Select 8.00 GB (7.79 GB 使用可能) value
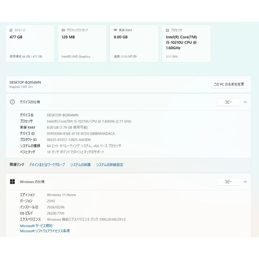This screenshot has height=259, width=259. tap(67, 127)
